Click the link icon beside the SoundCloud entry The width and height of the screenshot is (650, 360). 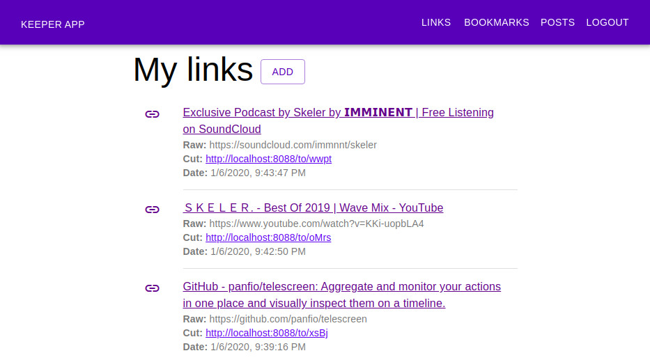coord(152,114)
